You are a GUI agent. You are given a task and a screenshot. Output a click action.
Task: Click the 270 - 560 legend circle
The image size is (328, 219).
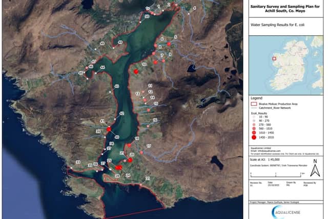coord(254,125)
